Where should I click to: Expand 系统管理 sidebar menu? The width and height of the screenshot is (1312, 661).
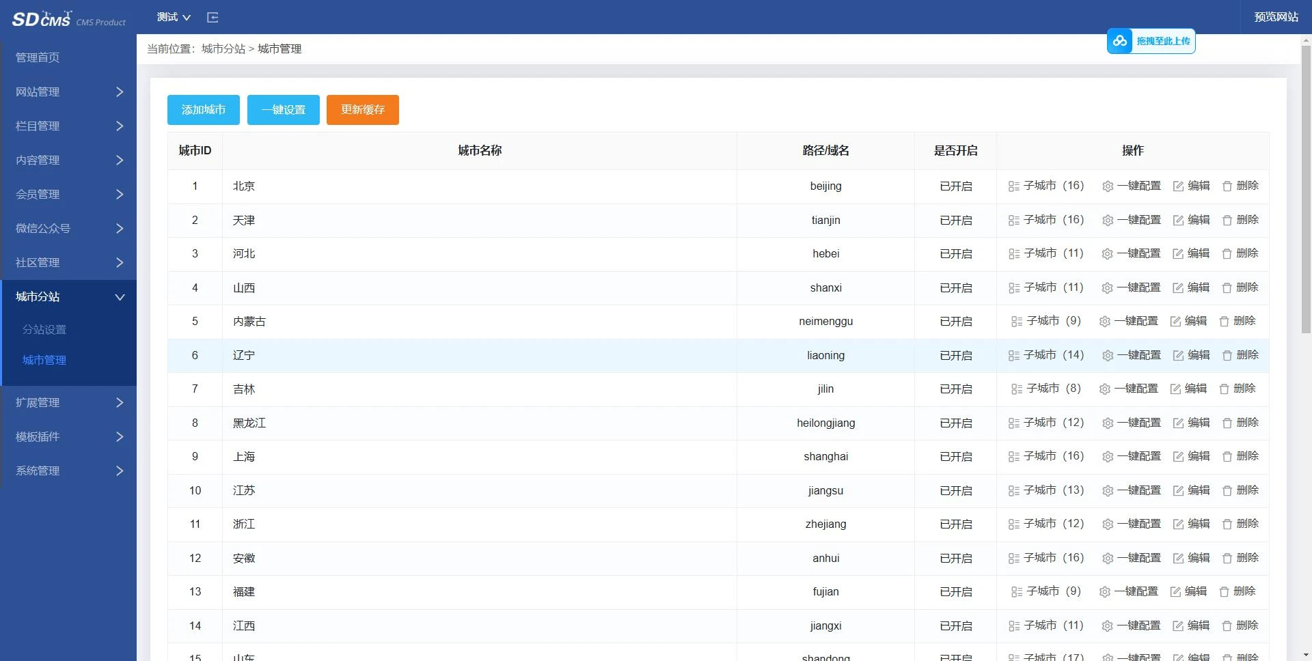[x=68, y=470]
